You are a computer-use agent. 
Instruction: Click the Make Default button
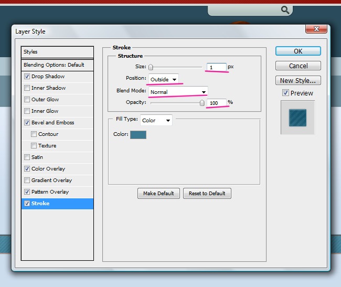tap(158, 193)
